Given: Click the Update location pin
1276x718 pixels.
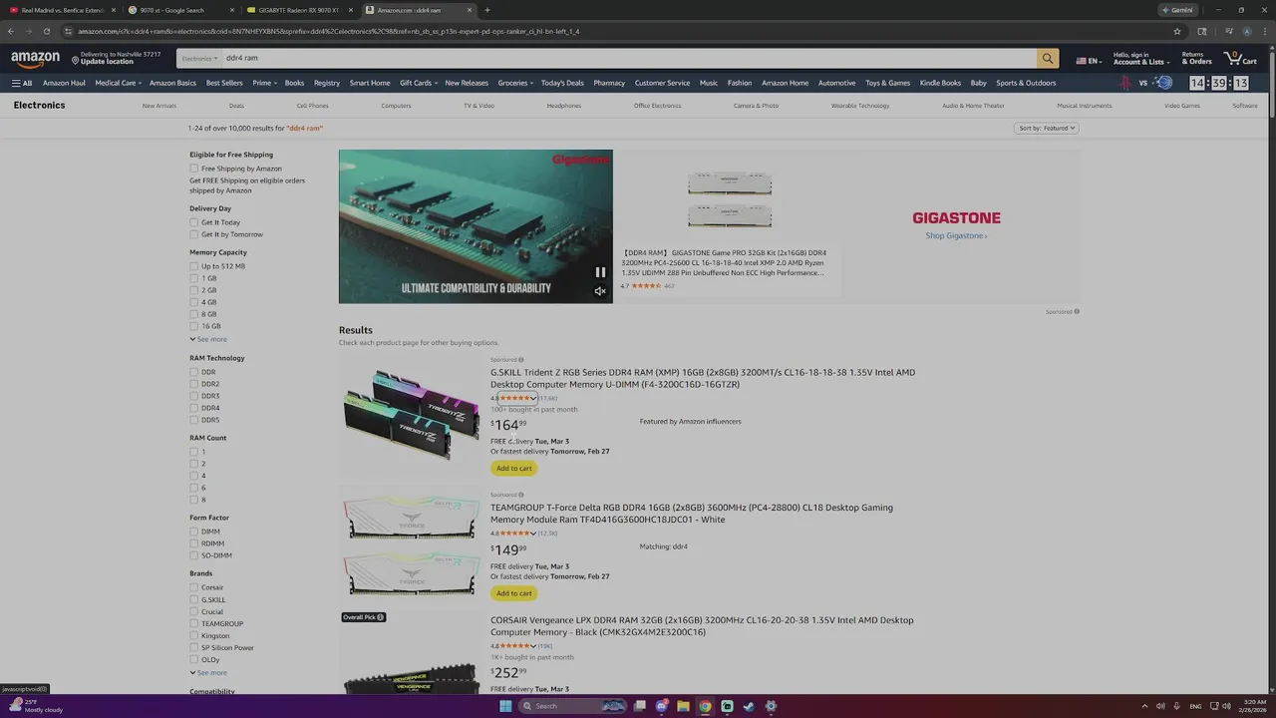Looking at the screenshot, I should click(x=76, y=60).
